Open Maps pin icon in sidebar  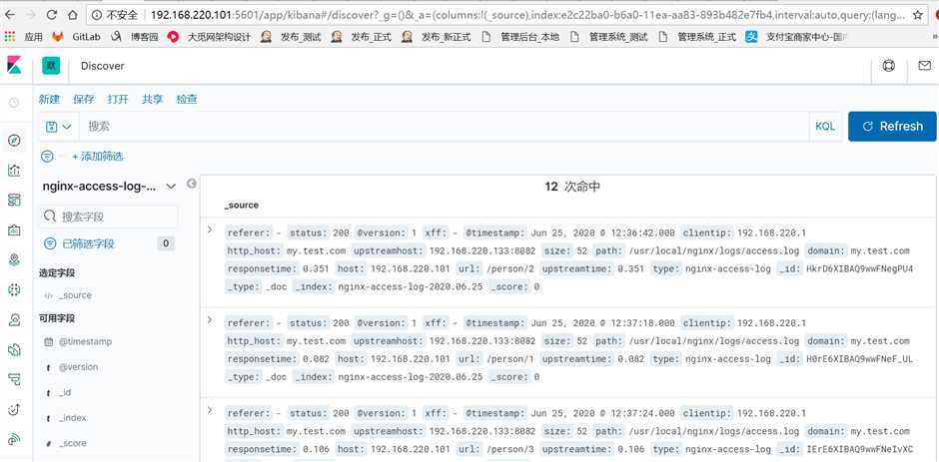pos(14,260)
